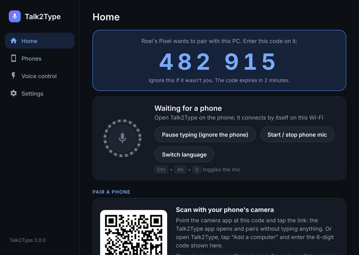Click the Talk2Type app title text
Viewport: 359px width, 255px height.
tap(43, 17)
